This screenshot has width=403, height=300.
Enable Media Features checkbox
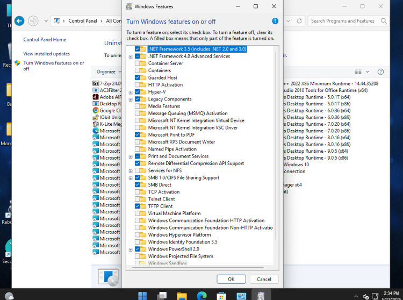coord(137,106)
